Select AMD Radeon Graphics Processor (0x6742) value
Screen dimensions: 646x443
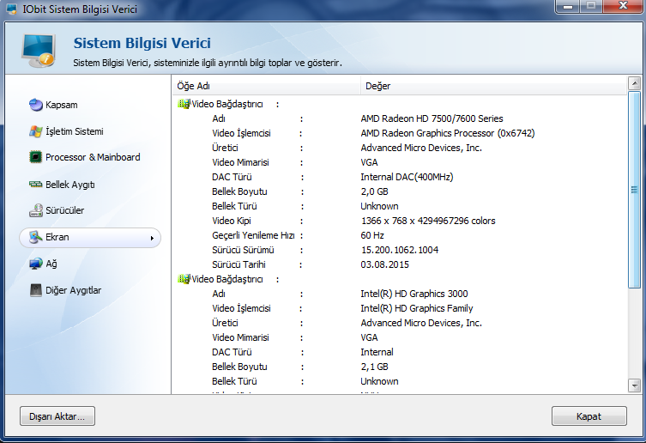(448, 133)
